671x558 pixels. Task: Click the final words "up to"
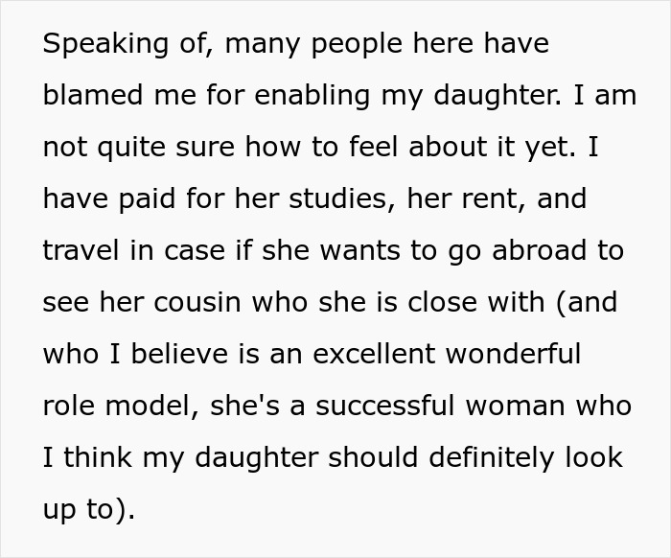81,510
